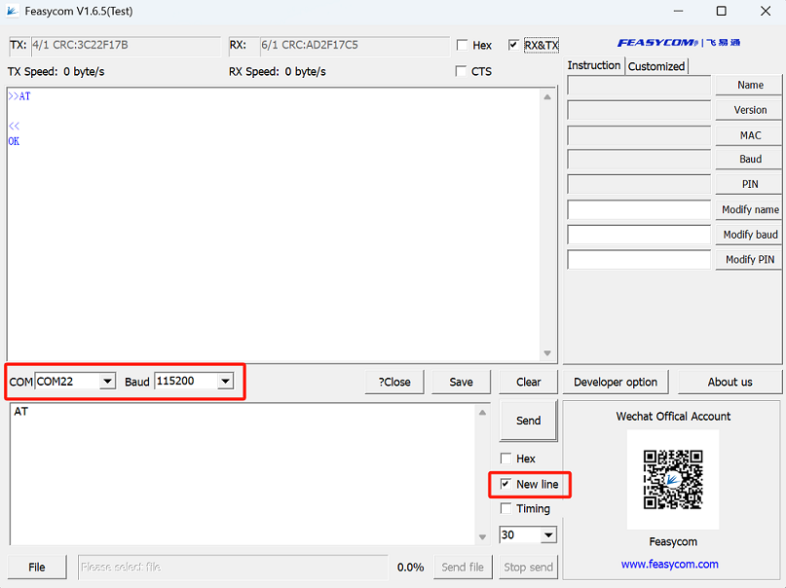Open the timing interval dropdown
The height and width of the screenshot is (588, 786).
coord(549,534)
